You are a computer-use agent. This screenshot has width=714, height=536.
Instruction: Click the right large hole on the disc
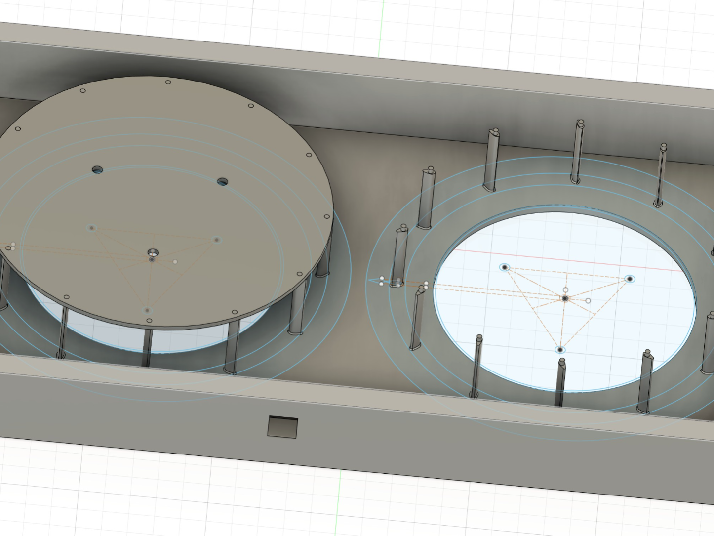[x=223, y=182]
